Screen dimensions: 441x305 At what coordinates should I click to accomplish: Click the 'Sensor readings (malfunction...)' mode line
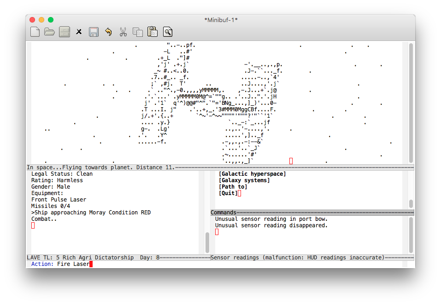click(312, 258)
